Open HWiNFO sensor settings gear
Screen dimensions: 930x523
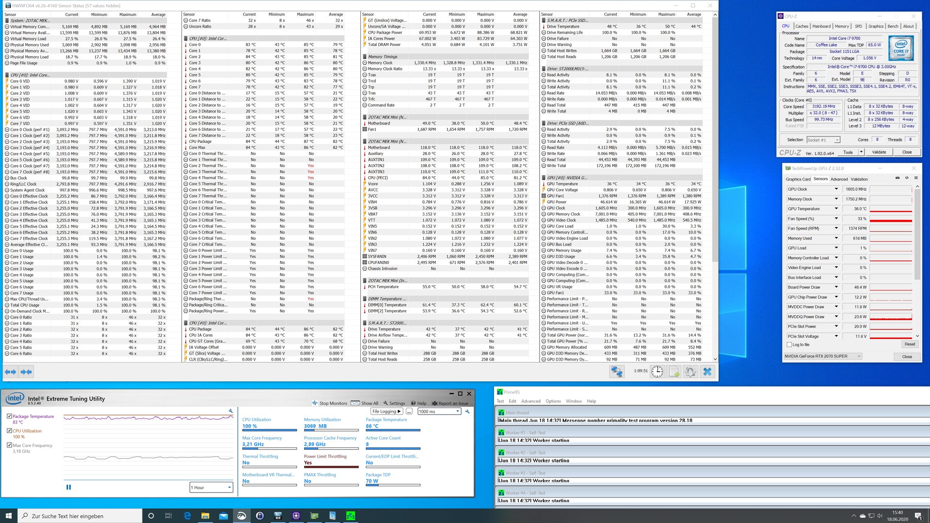coord(690,371)
